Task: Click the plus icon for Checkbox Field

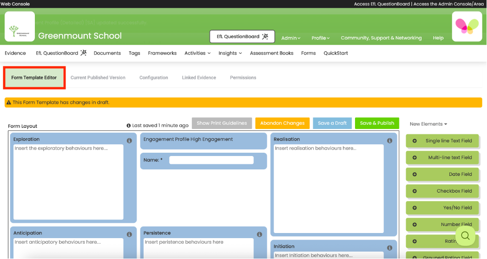Action: click(415, 191)
